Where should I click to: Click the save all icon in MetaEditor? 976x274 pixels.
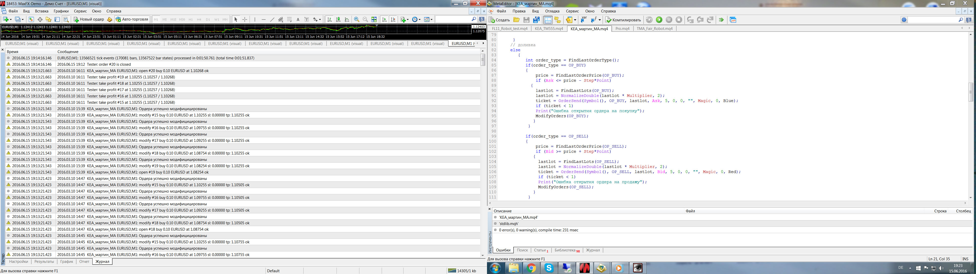[536, 20]
